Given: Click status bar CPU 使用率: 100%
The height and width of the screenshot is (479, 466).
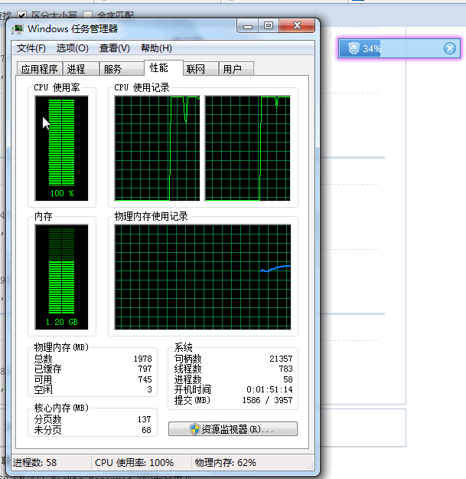Looking at the screenshot, I should pos(134,462).
